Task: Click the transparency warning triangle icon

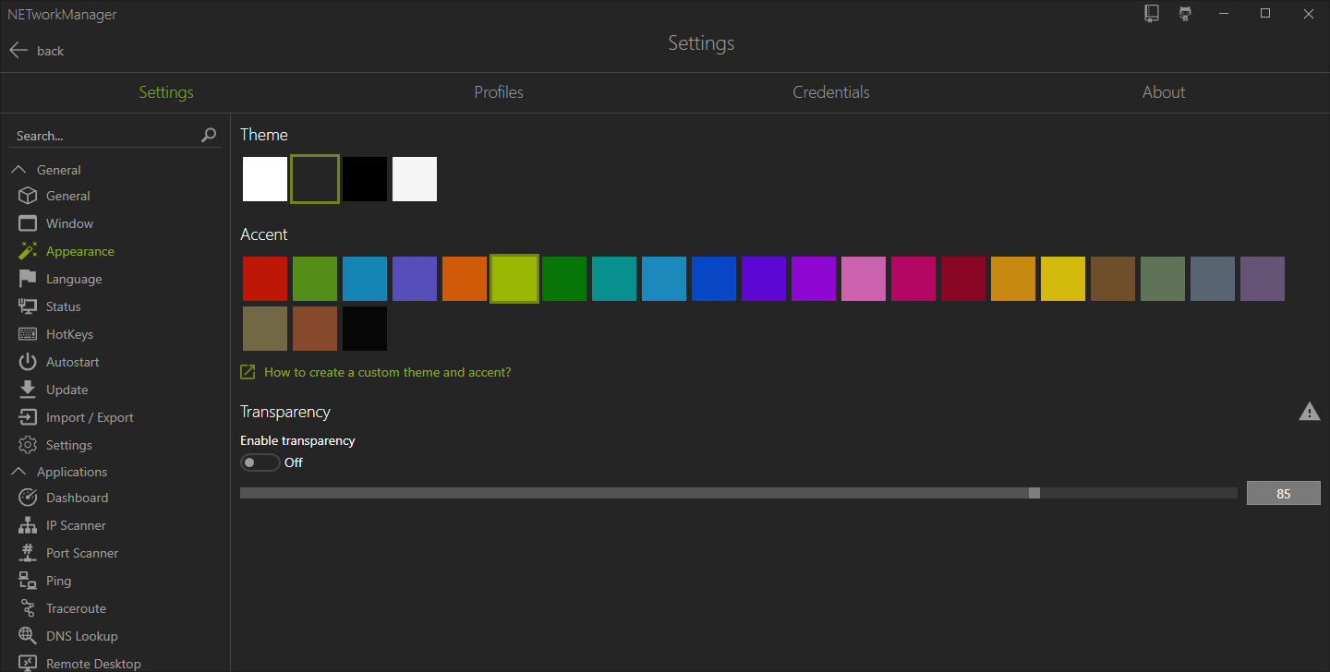Action: click(x=1309, y=412)
